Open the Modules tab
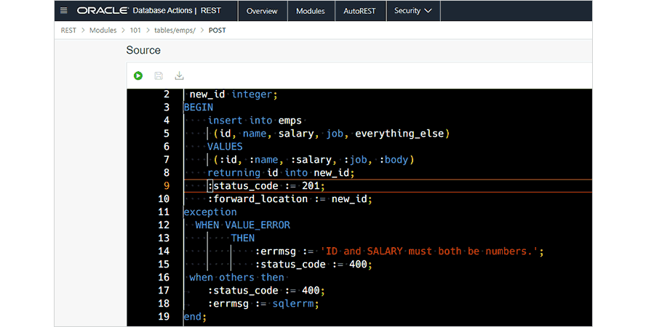This screenshot has height=327, width=646. pyautogui.click(x=311, y=11)
